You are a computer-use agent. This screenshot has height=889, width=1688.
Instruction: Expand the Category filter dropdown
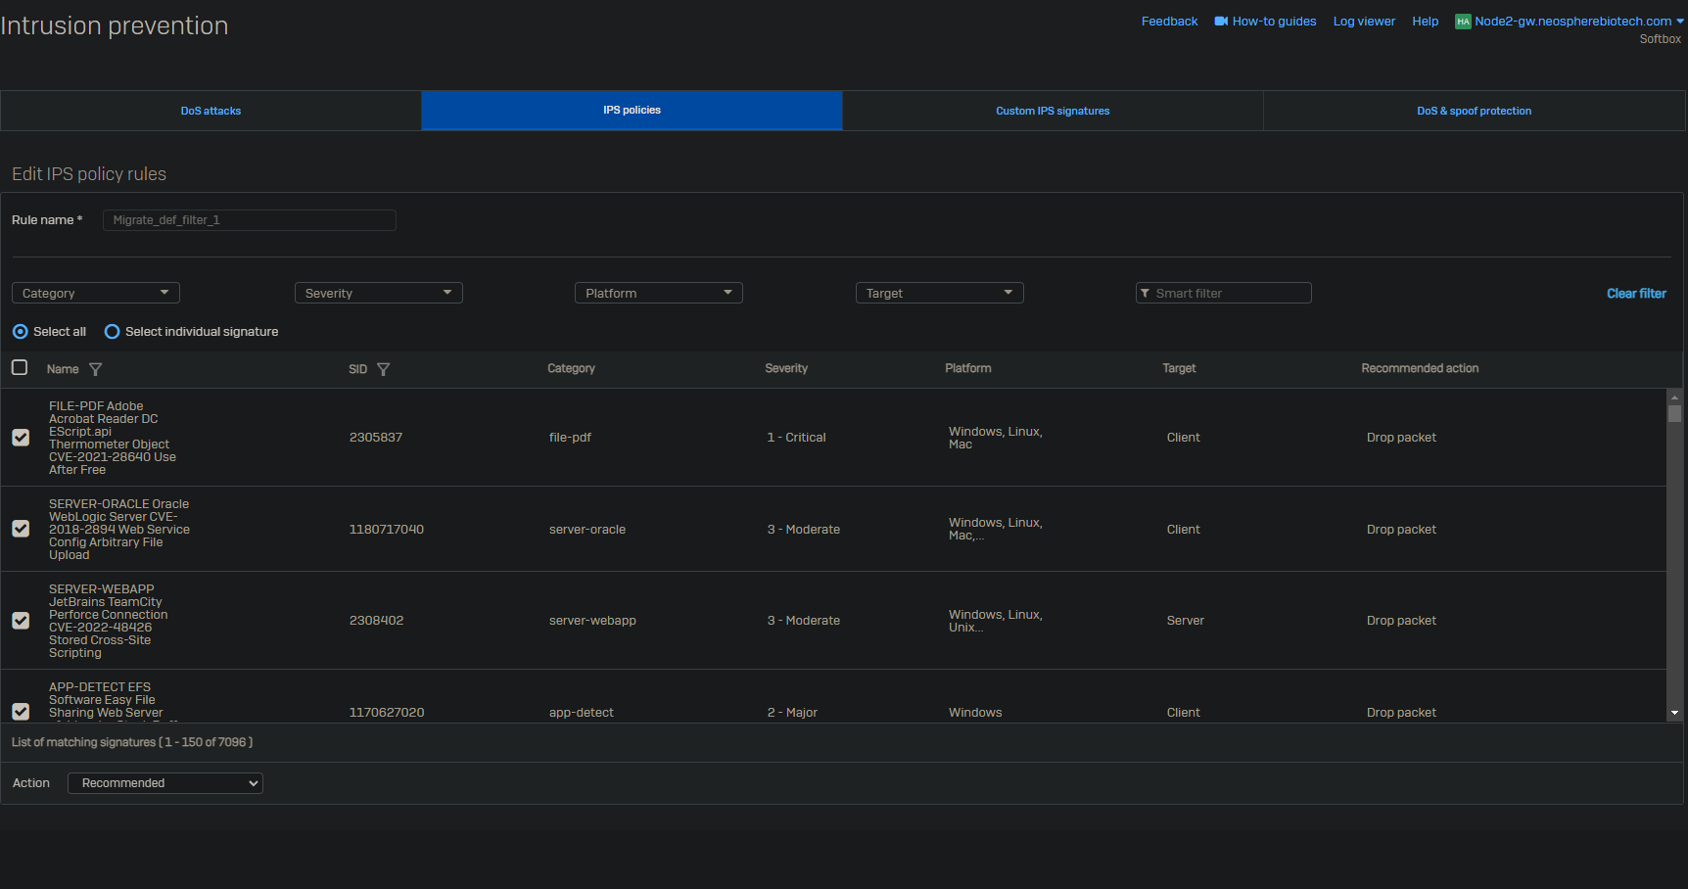point(96,293)
